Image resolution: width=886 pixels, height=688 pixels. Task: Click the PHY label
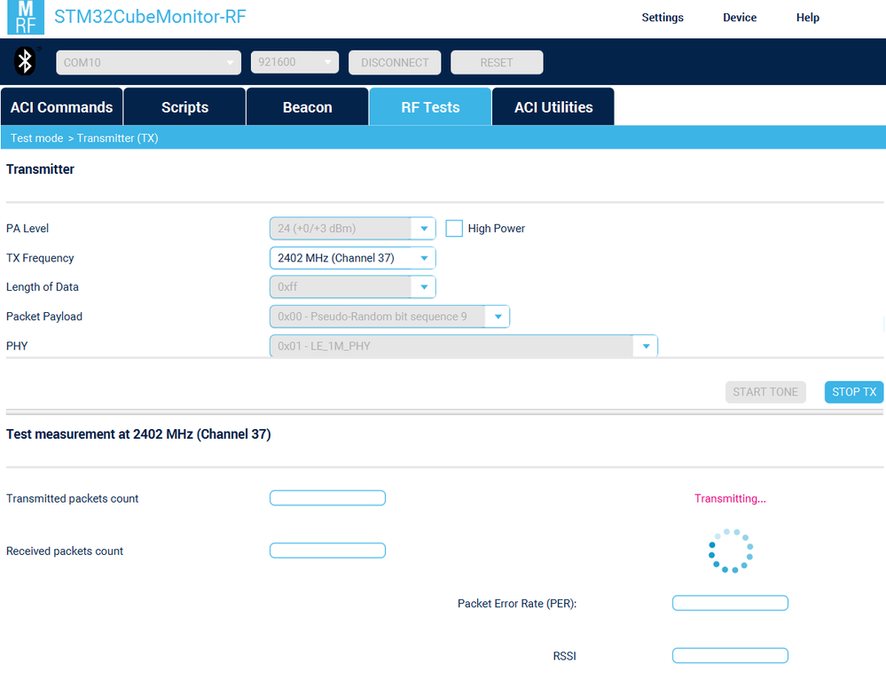click(17, 347)
